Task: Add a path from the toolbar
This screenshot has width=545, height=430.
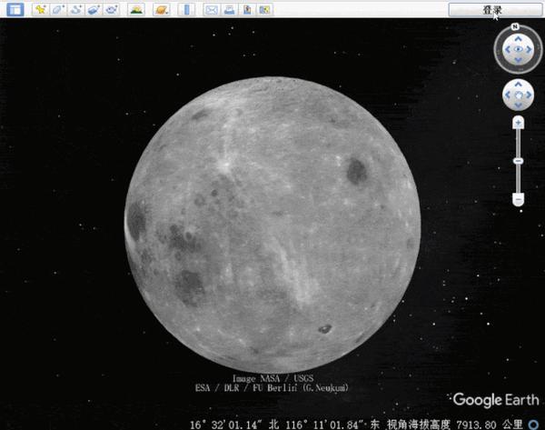Action: pos(75,10)
